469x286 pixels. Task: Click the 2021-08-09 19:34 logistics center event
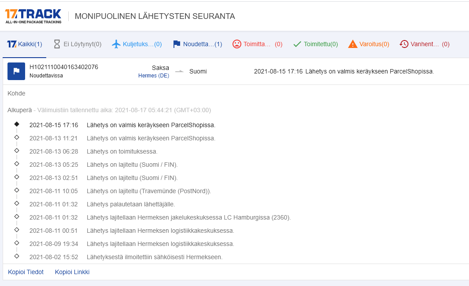click(x=132, y=244)
